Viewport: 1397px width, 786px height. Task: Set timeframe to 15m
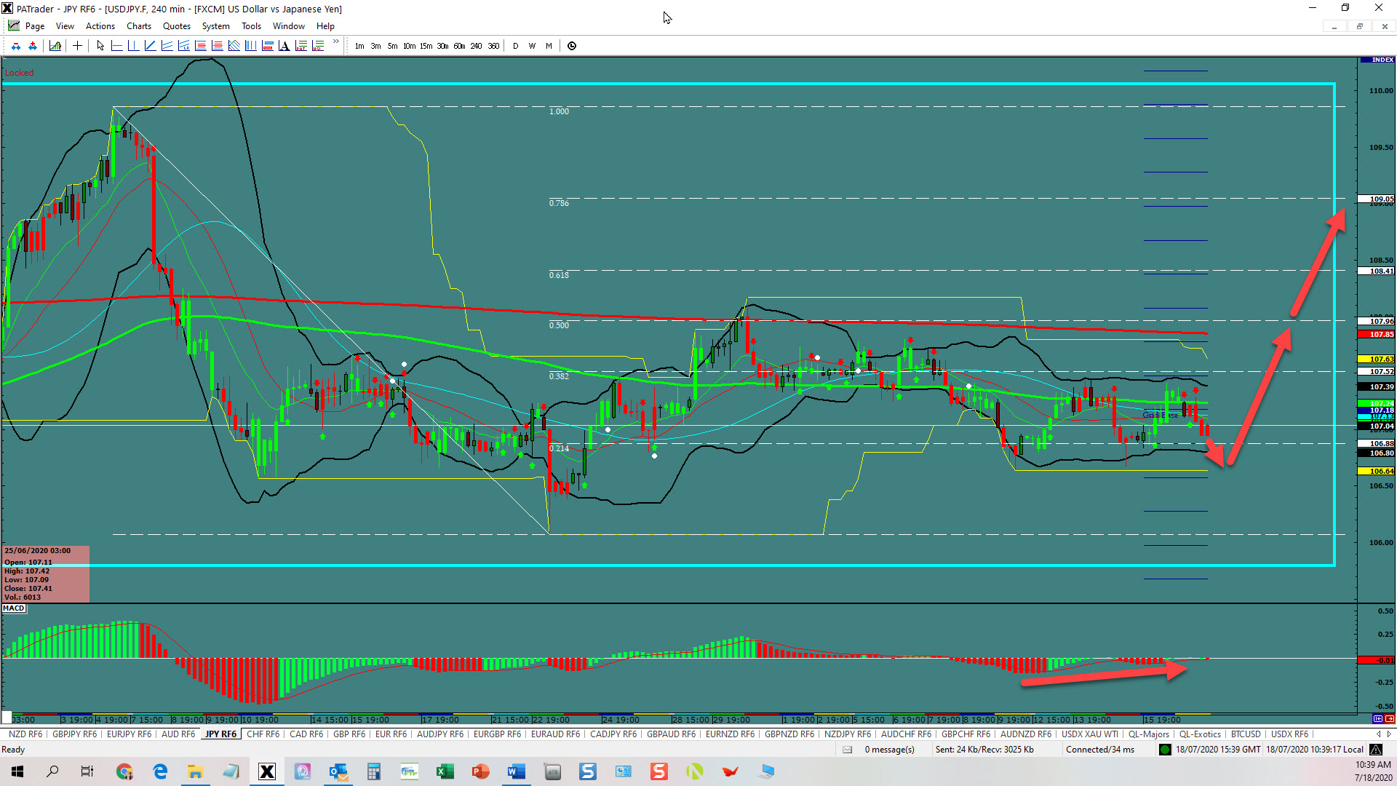(426, 46)
